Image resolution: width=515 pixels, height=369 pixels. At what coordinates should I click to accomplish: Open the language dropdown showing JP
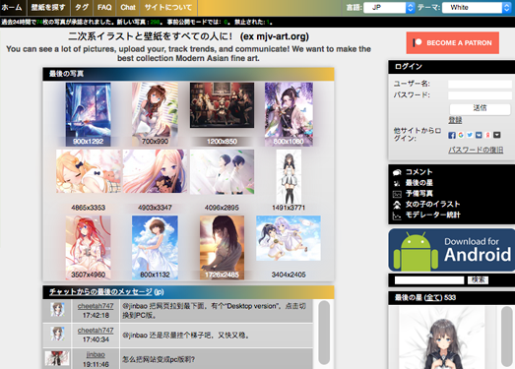(x=389, y=7)
